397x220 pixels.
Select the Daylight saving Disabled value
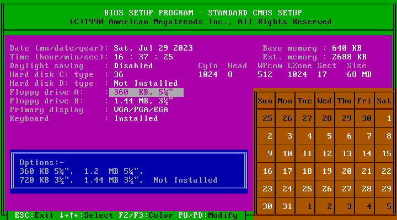click(133, 65)
